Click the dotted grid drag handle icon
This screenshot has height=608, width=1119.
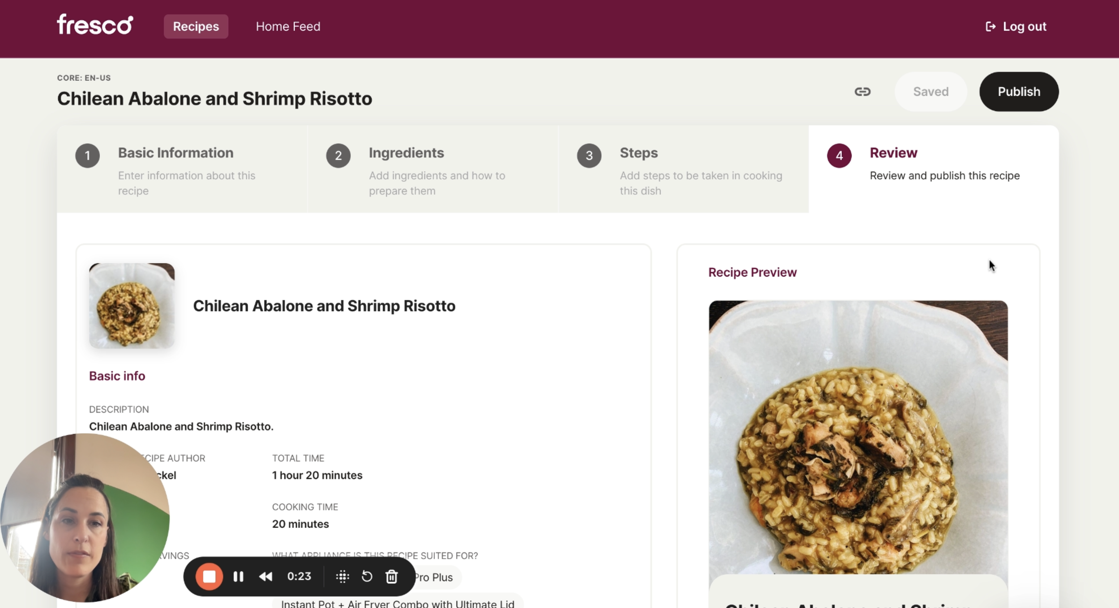point(342,576)
